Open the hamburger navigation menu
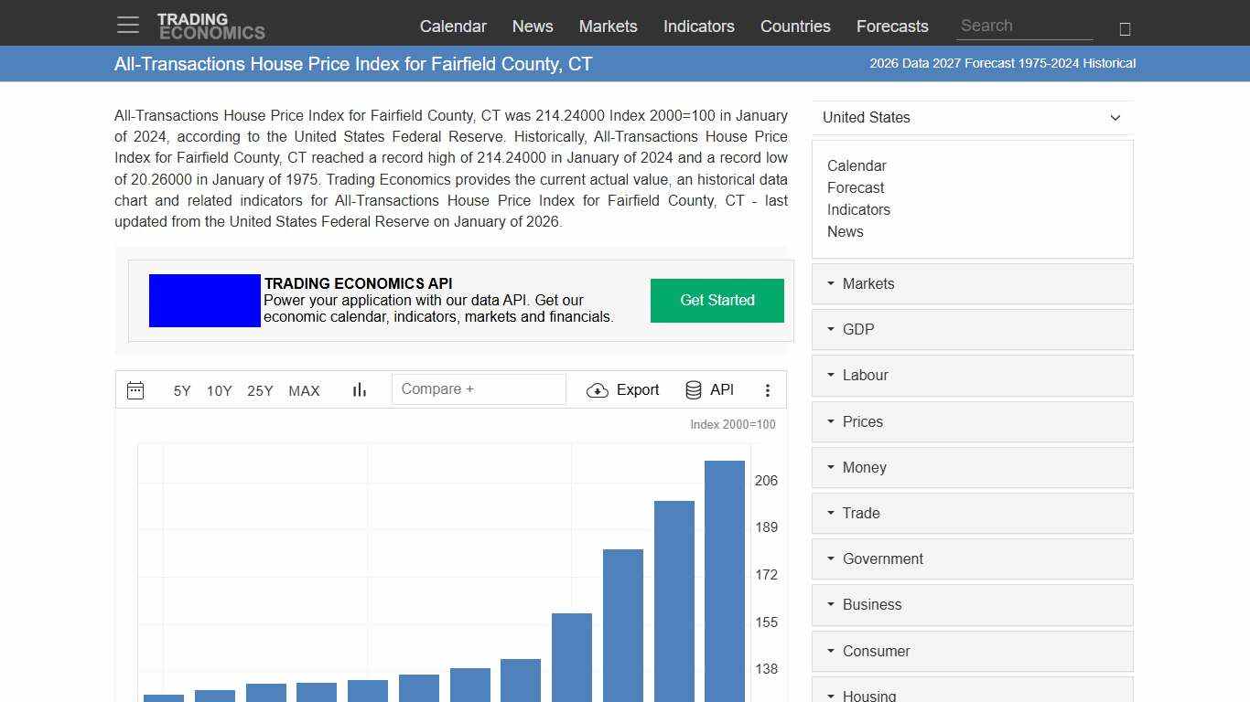Image resolution: width=1250 pixels, height=702 pixels. (x=127, y=25)
